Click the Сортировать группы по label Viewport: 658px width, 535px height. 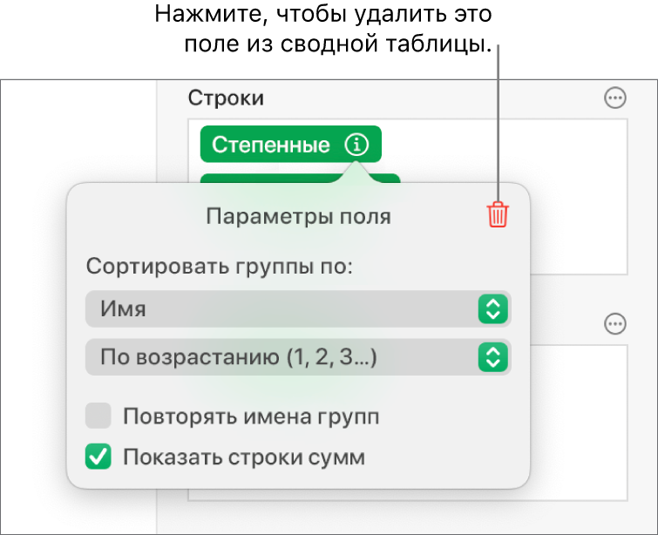[x=220, y=266]
